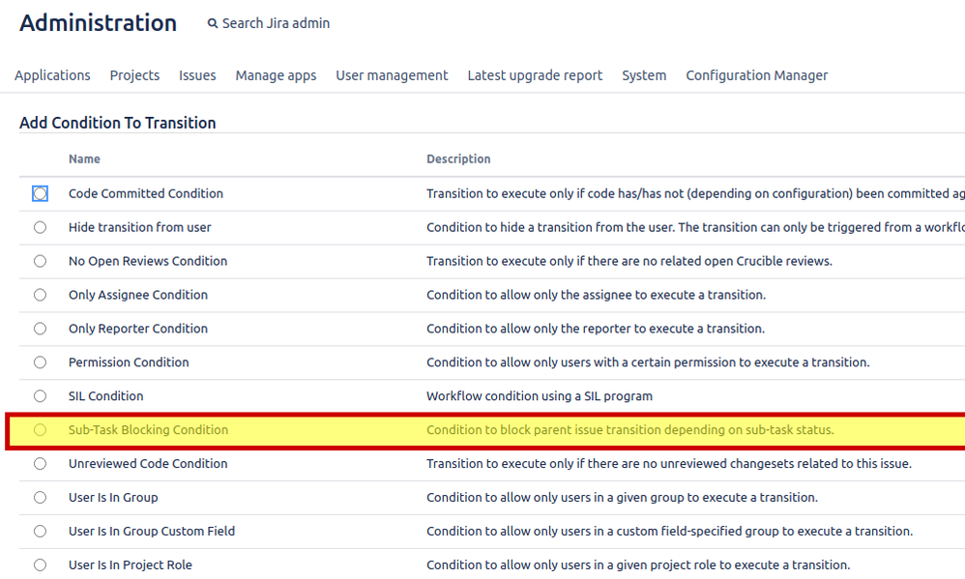Click 'Permission Condition' name text
Screen dimensions: 965x579
click(x=129, y=362)
